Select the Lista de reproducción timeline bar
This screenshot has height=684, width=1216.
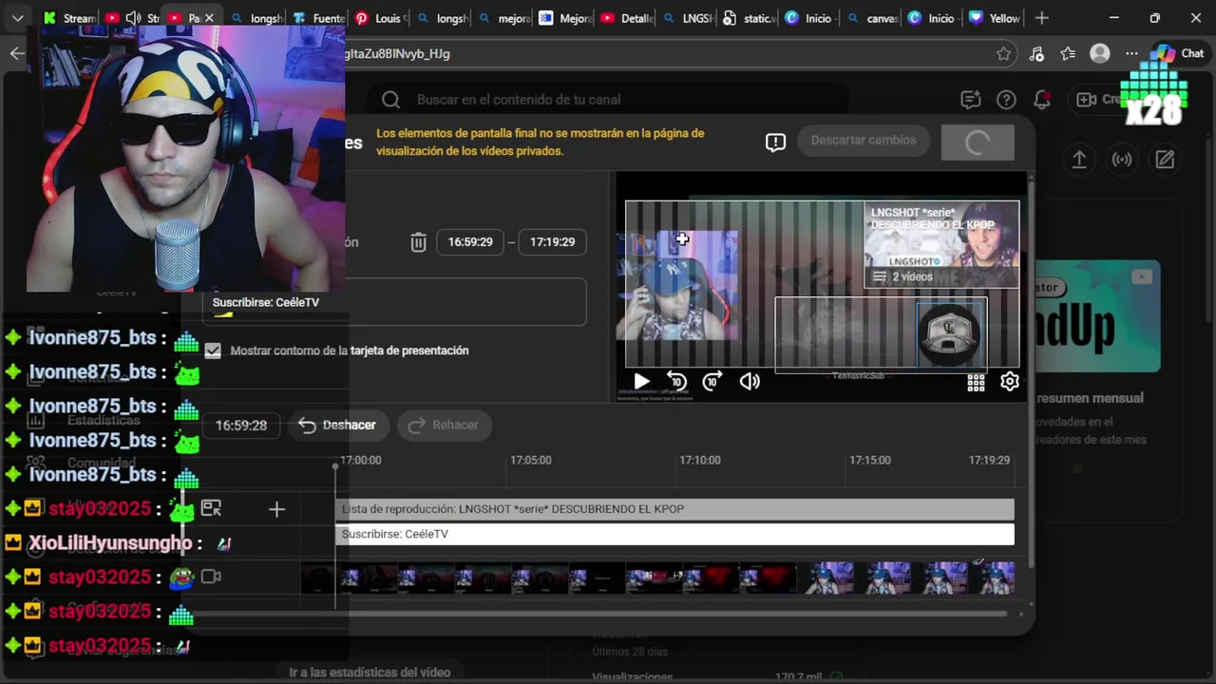tap(675, 509)
